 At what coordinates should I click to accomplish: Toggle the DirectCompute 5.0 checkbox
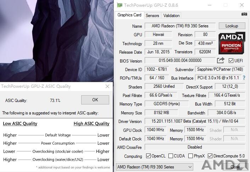210,156
